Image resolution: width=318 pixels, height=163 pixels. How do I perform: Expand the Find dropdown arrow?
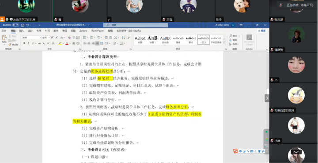click(x=239, y=36)
